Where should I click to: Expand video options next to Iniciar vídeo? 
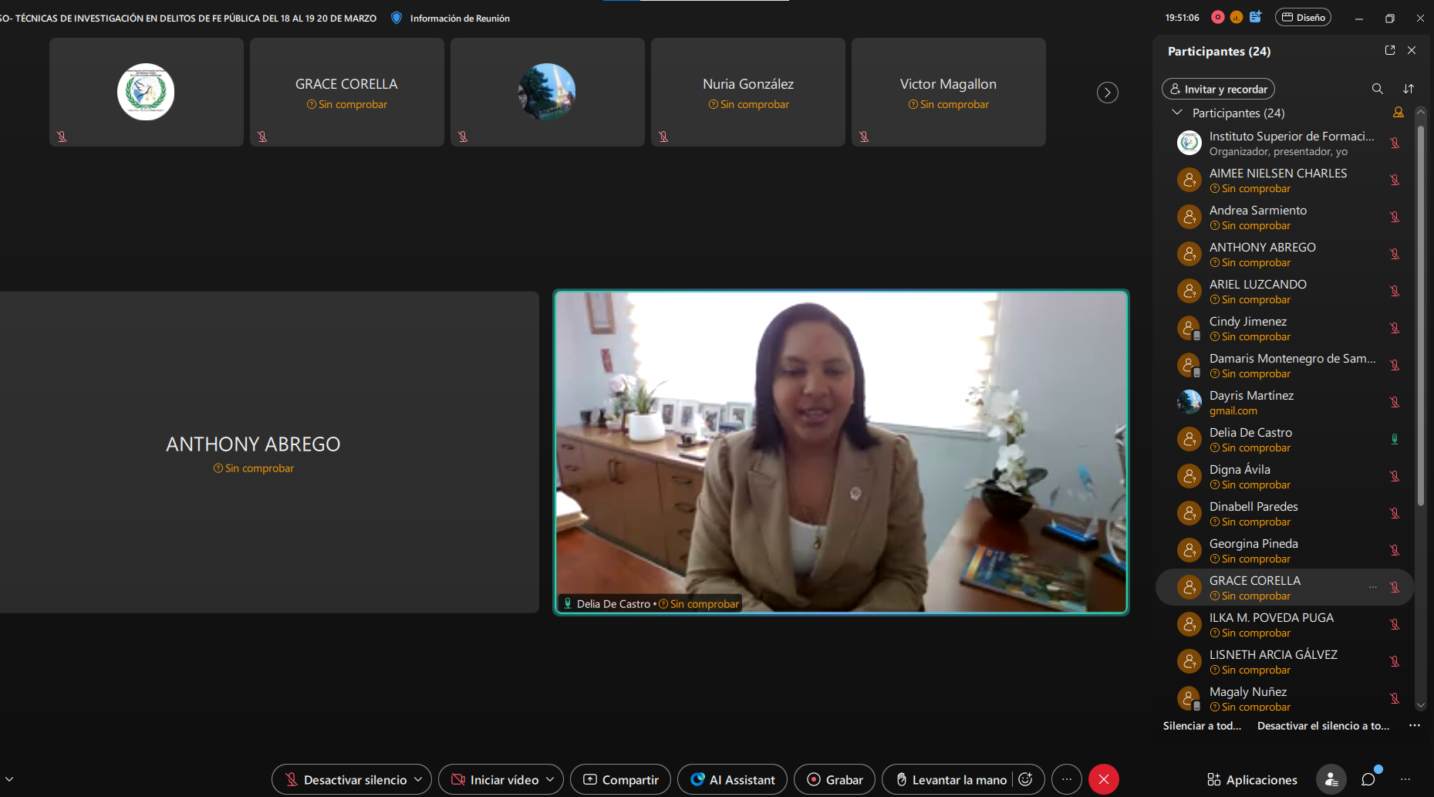pos(550,779)
